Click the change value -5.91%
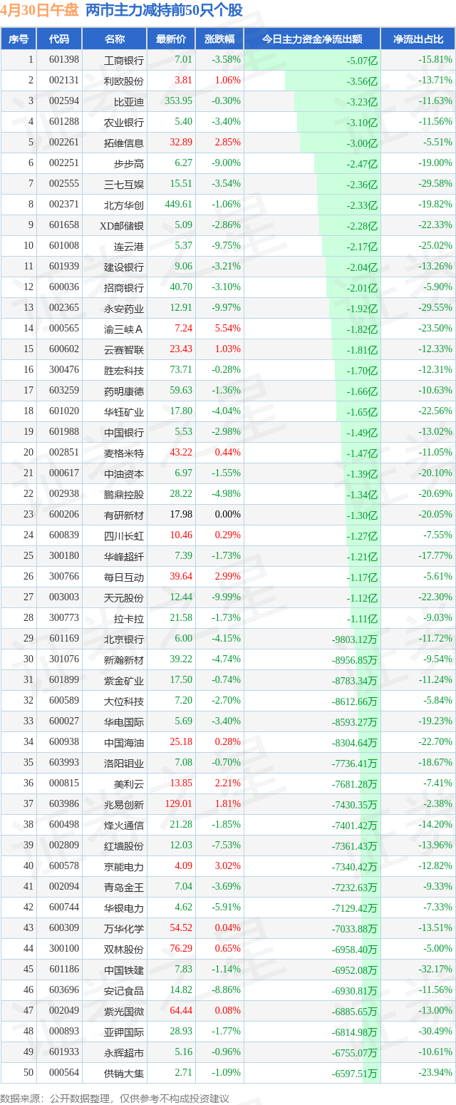Image resolution: width=456 pixels, height=1105 pixels. pos(227,908)
